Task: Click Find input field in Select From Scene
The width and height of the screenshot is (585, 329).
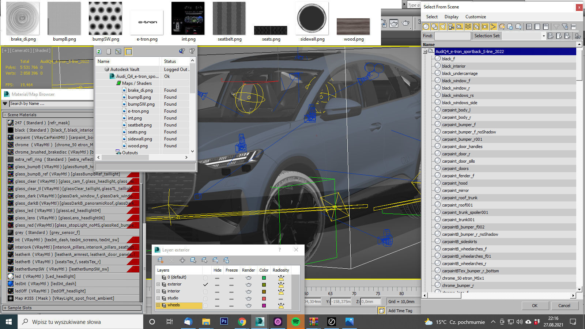Action: pyautogui.click(x=452, y=36)
